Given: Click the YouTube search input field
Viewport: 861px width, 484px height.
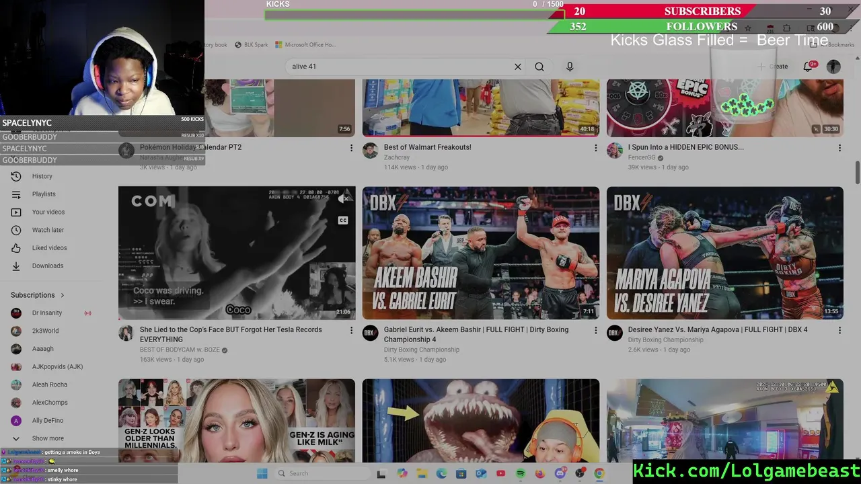Looking at the screenshot, I should coord(400,67).
